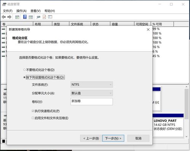This screenshot has height=151, width=190.
Task: Sort by the 类型 column header
Action: click(x=61, y=24)
